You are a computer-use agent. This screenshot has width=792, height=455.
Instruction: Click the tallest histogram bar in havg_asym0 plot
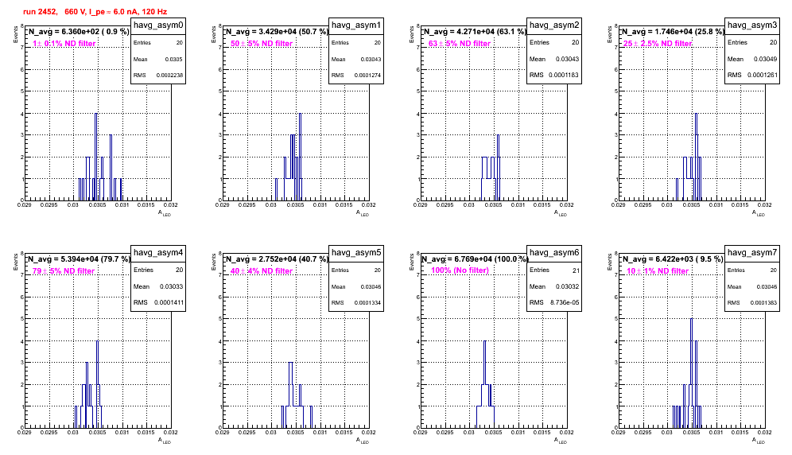[x=96, y=157]
